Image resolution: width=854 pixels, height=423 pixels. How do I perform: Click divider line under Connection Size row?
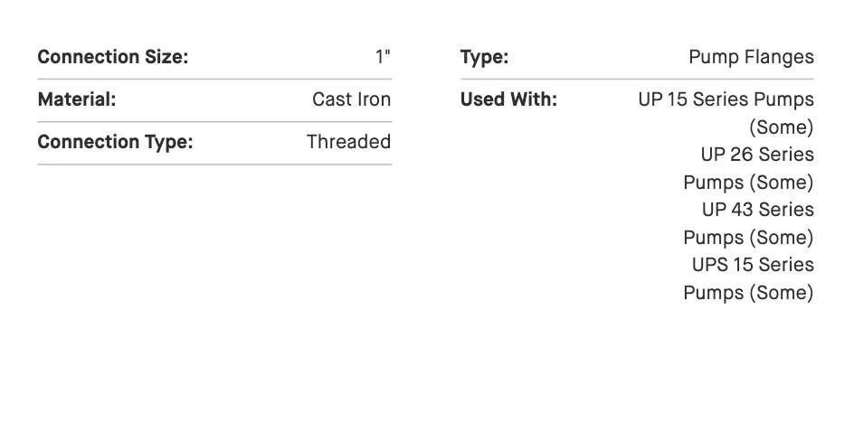click(x=214, y=80)
